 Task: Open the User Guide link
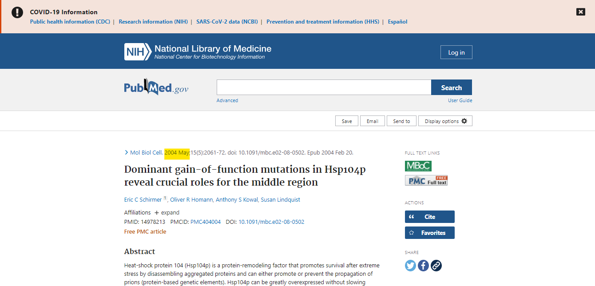[460, 100]
